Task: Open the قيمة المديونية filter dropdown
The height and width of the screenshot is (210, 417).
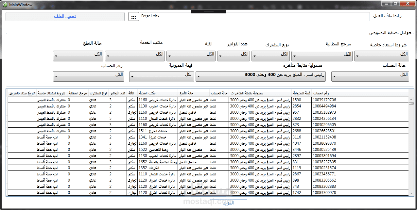Action: pyautogui.click(x=162, y=76)
